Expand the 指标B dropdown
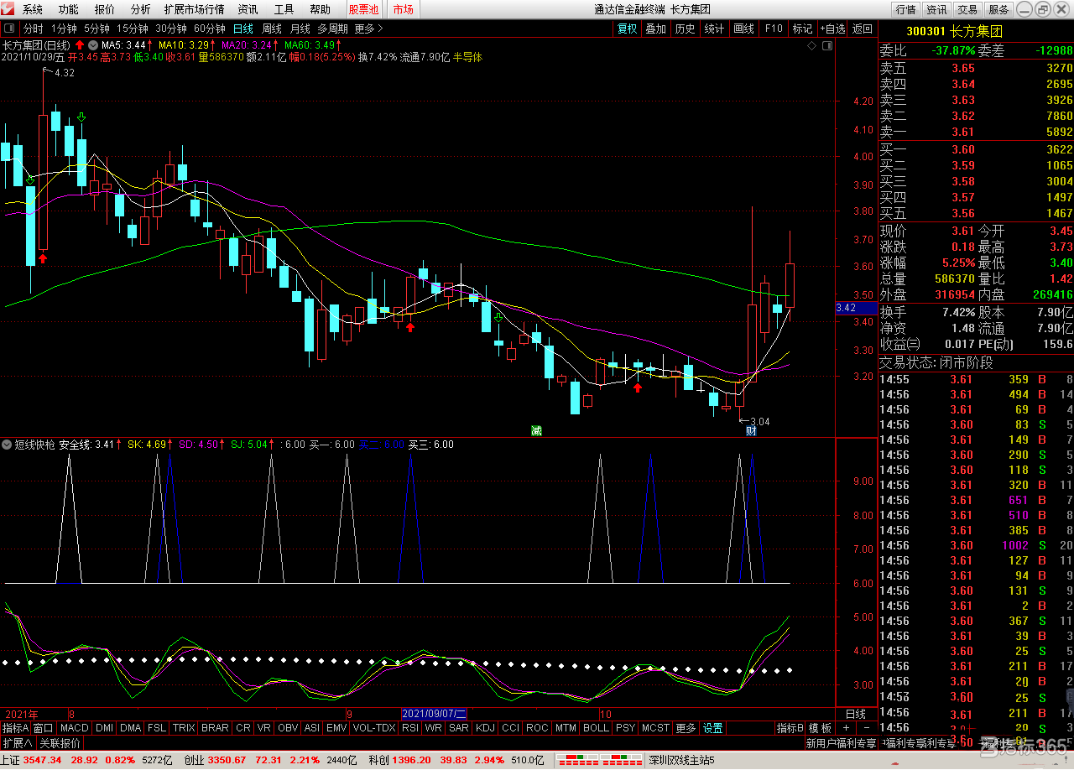This screenshot has height=770, width=1074. click(x=790, y=728)
